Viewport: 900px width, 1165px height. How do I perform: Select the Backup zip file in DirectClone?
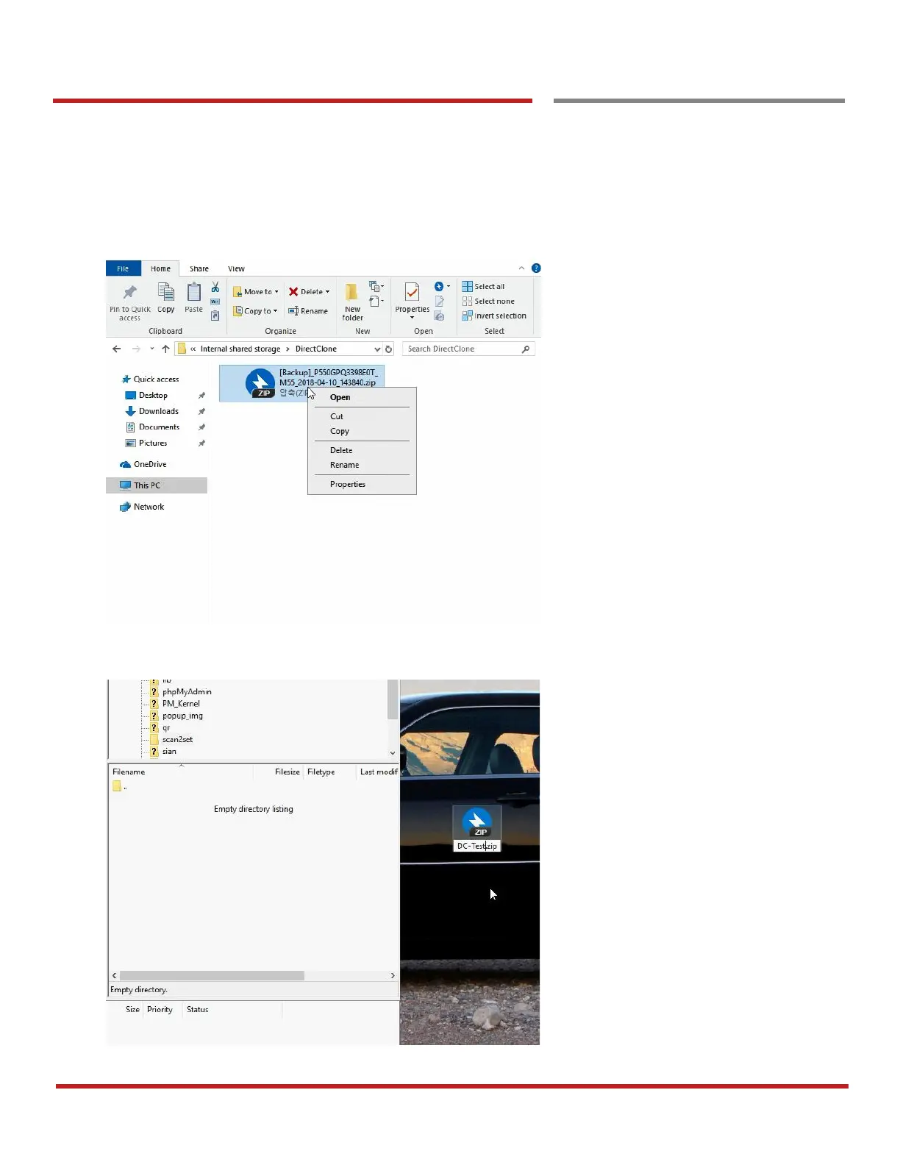click(x=301, y=383)
